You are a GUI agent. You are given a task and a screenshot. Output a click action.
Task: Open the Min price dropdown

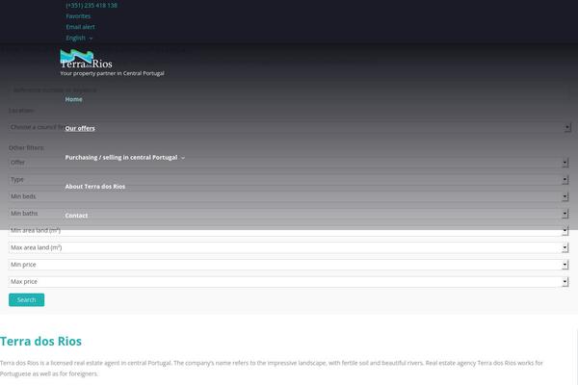[289, 265]
